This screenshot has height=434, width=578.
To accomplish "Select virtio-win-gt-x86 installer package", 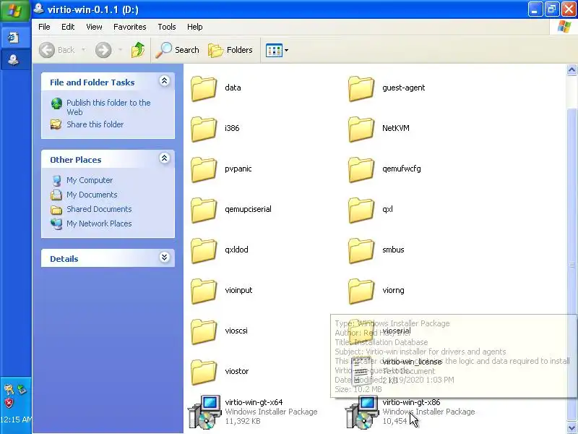I will 410,412.
